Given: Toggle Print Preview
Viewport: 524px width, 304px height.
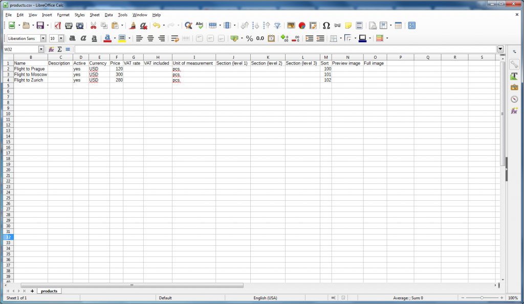Looking at the screenshot, I should [x=79, y=26].
